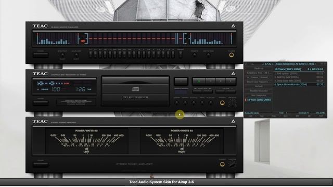This screenshot has height=187, width=333.
Task: Adjust the preamp slider right of the bands
Action: (181, 55)
